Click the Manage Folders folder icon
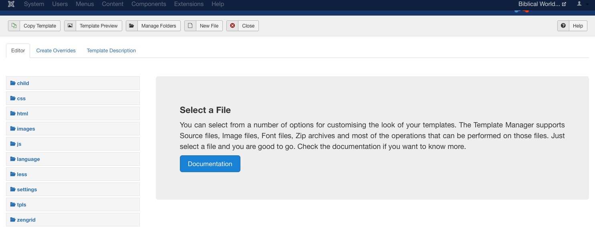Image resolution: width=595 pixels, height=228 pixels. point(131,26)
